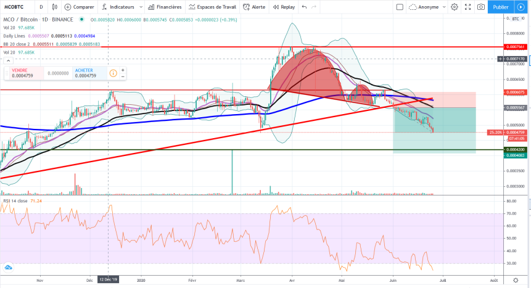Take a chart snapshot with camera icon
Image resolution: width=531 pixels, height=288 pixels.
481,7
